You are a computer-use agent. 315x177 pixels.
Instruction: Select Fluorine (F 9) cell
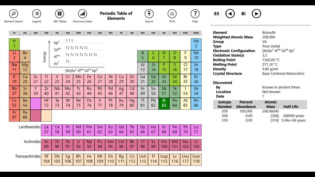(185, 56)
